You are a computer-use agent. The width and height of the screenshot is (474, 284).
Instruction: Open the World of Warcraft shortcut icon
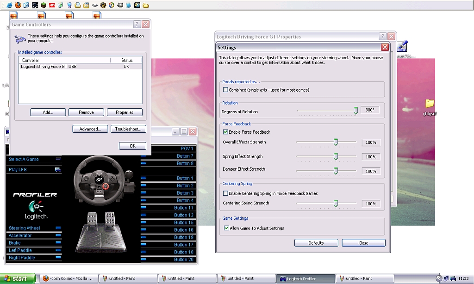(103, 5)
